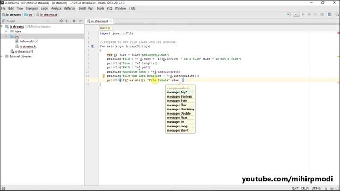This screenshot has height=191, width=340.
Task: Click tool window toggle icon in status bar
Action: [3, 188]
